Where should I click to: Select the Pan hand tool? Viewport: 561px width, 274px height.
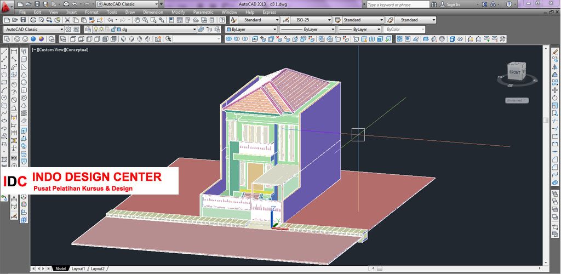pos(137,20)
